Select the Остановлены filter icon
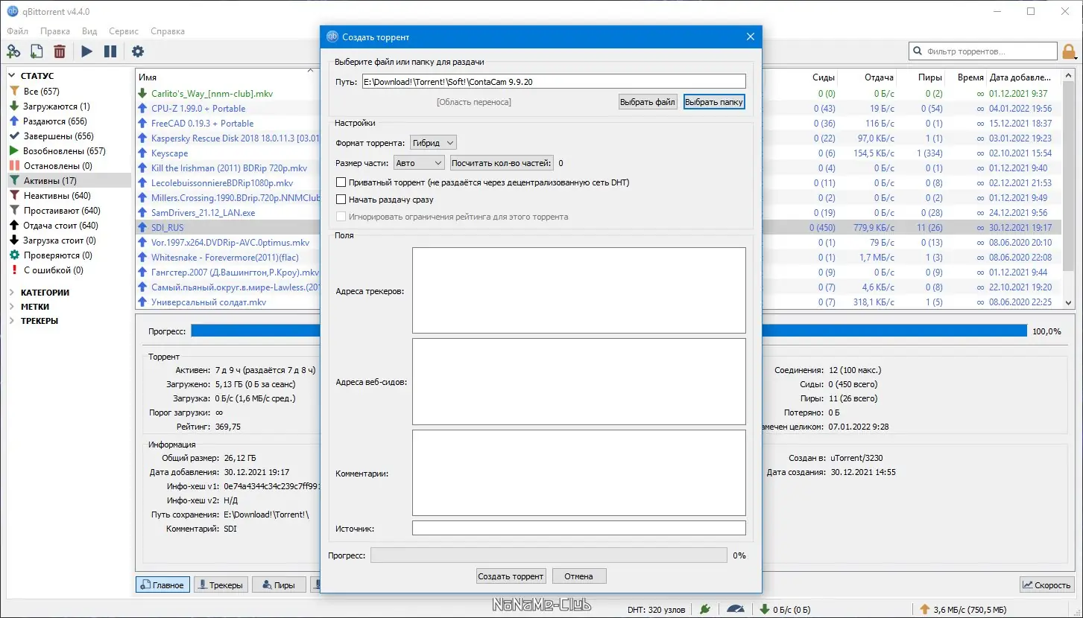 pos(14,166)
